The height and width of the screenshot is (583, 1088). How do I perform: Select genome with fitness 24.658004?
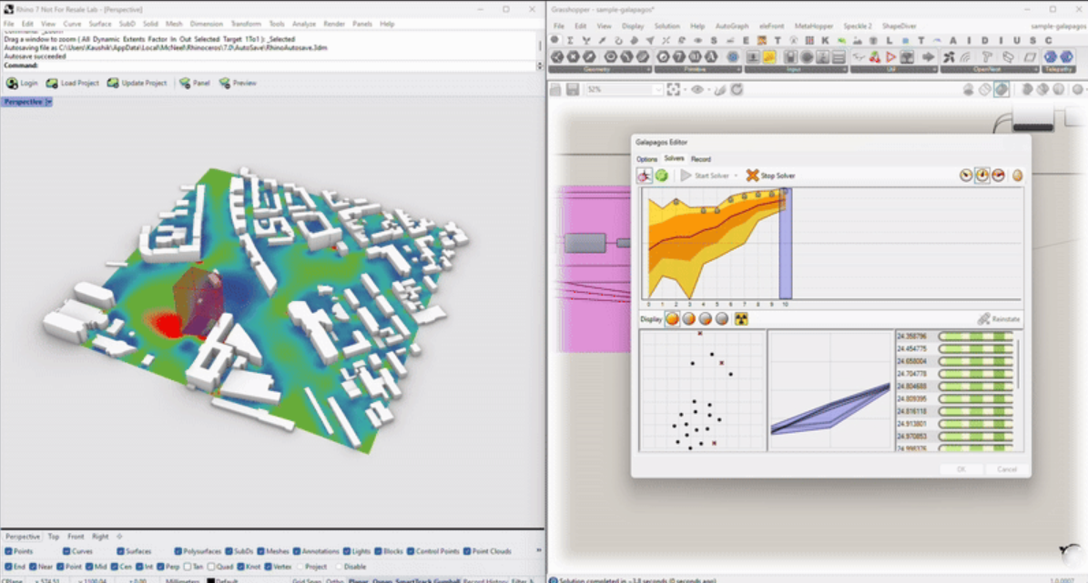pos(911,361)
